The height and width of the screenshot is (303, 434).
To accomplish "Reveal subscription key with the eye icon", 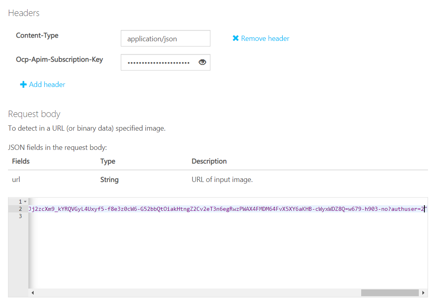I will click(202, 62).
